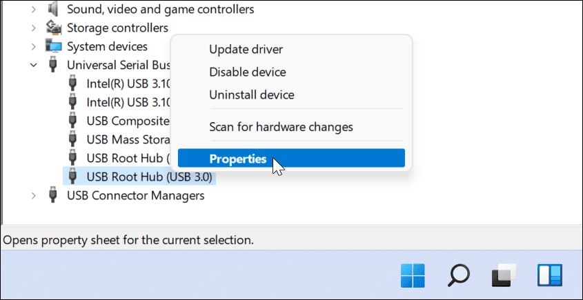Click the USB Connector Managers plug icon
The width and height of the screenshot is (583, 300).
(53, 195)
